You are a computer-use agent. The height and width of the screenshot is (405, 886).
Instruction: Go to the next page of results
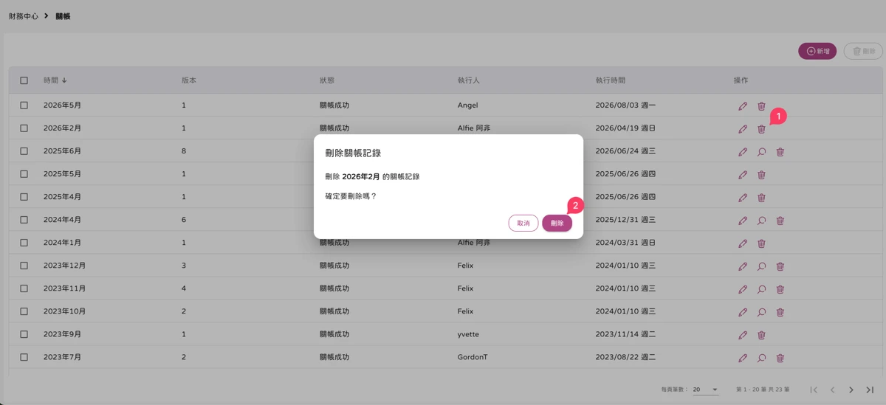[x=851, y=390]
